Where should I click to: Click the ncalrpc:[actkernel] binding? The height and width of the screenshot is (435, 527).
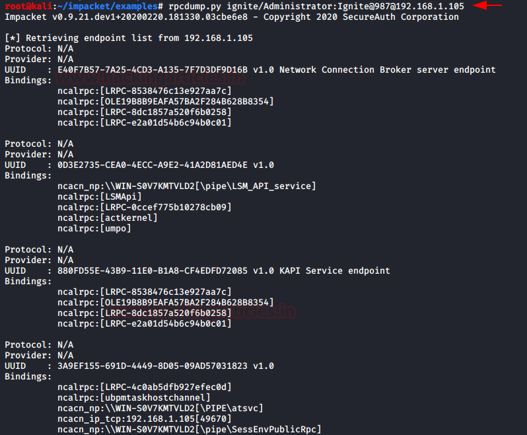pyautogui.click(x=107, y=217)
